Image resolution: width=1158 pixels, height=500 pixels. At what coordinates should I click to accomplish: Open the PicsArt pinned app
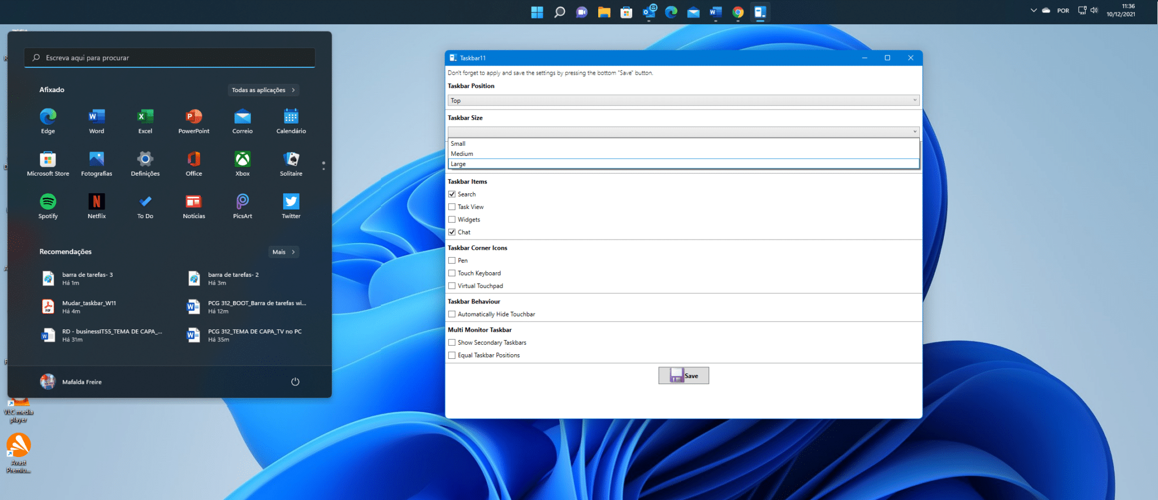243,202
